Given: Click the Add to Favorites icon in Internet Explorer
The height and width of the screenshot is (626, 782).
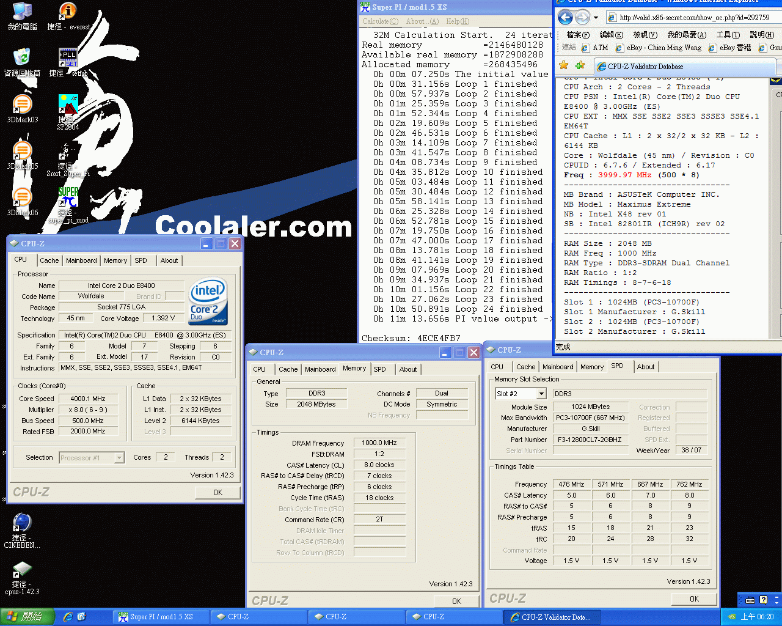Looking at the screenshot, I should click(580, 65).
